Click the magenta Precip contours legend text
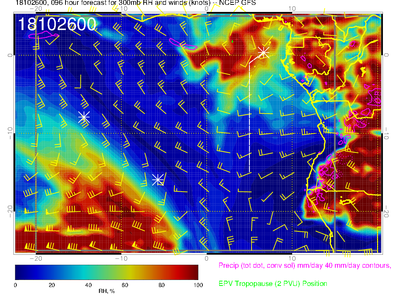The image size is (393, 303). [304, 265]
